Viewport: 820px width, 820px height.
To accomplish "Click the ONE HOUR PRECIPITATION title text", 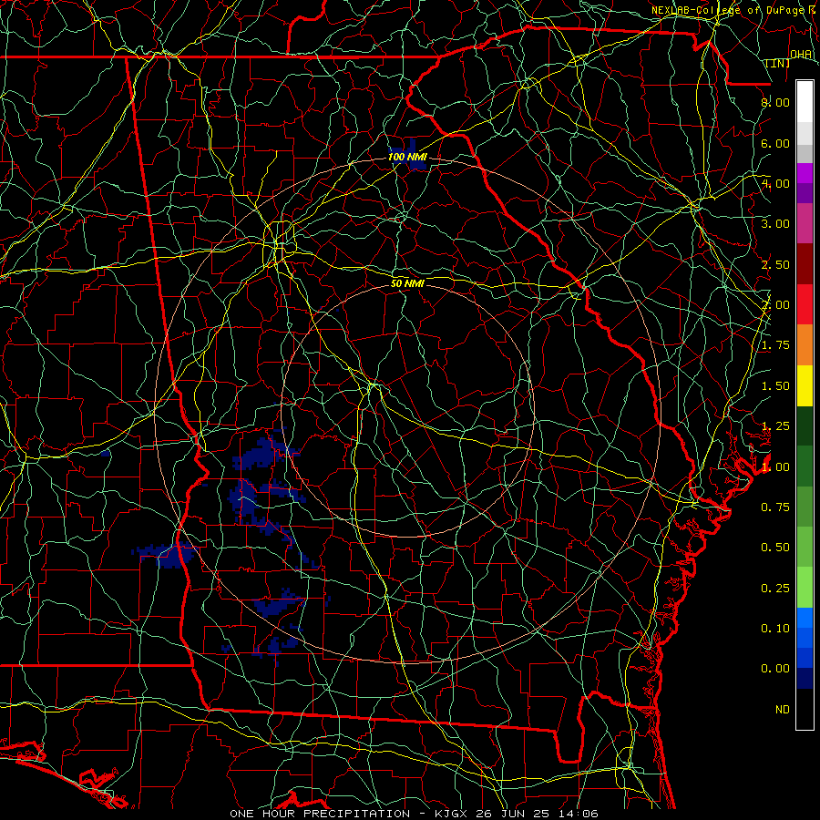I will (320, 814).
